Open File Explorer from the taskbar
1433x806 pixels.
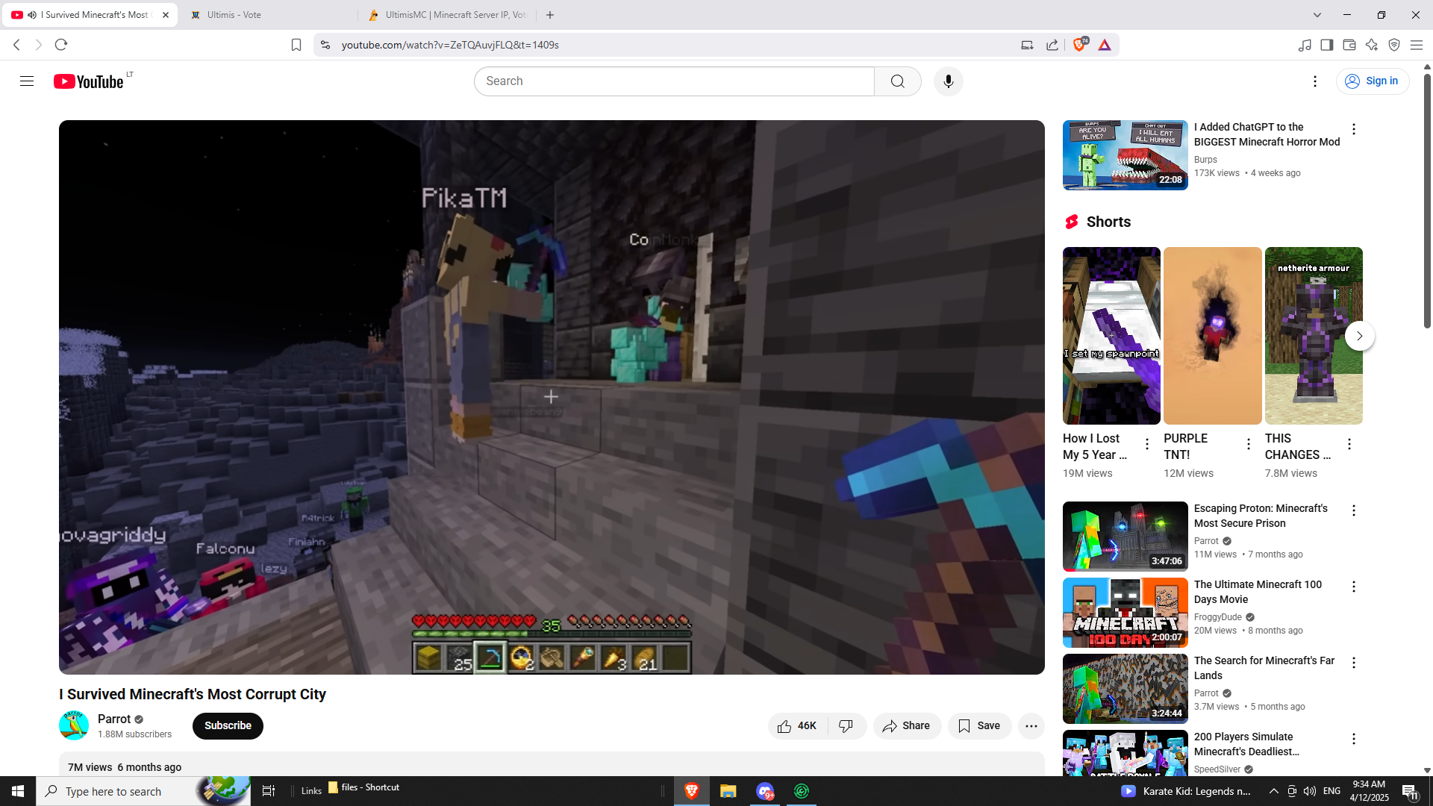coord(728,791)
